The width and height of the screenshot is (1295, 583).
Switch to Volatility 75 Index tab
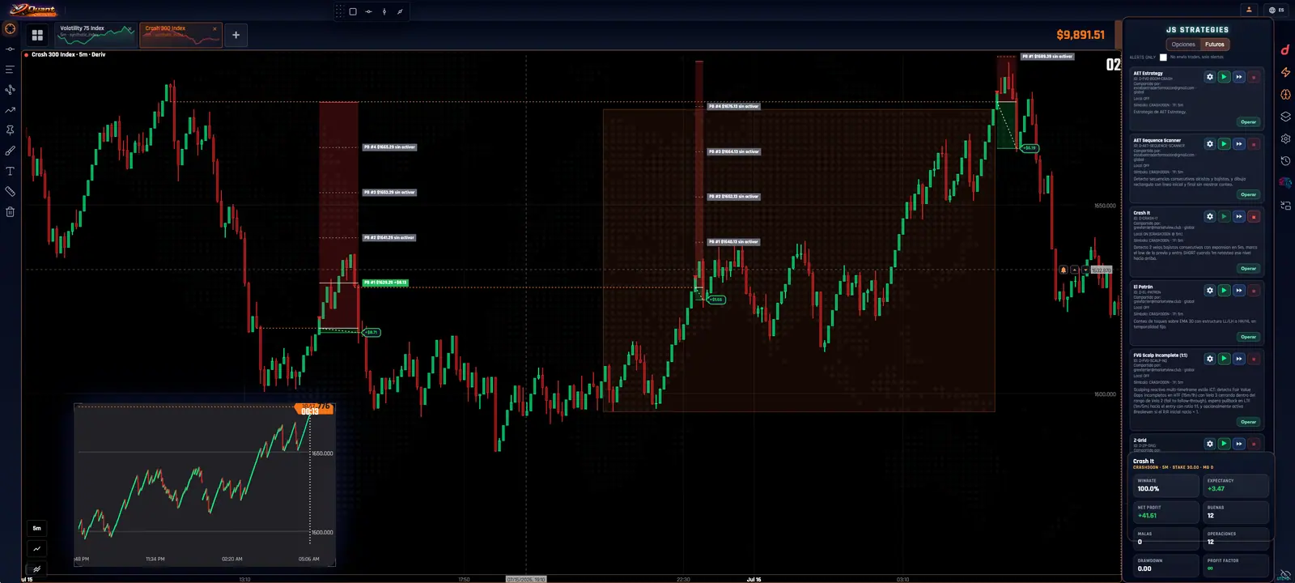point(96,35)
